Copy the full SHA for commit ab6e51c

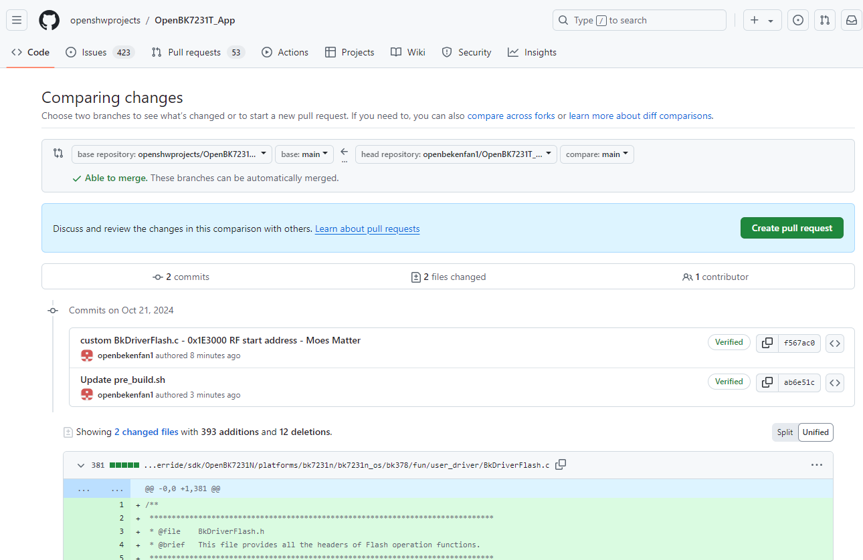[x=767, y=382]
